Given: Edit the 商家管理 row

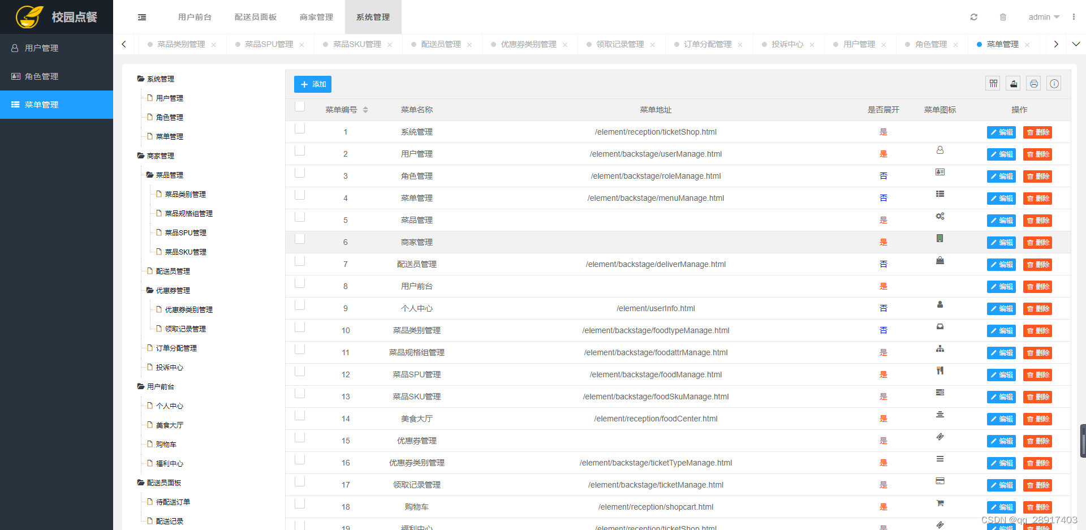Looking at the screenshot, I should pyautogui.click(x=1001, y=243).
